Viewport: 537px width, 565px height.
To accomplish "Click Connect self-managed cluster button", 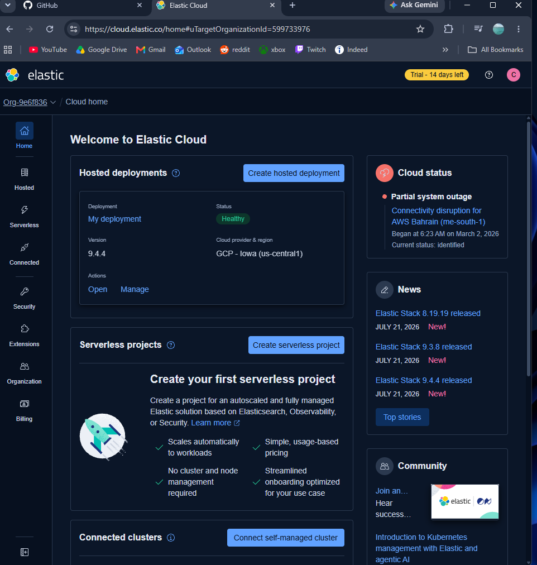I will [x=286, y=538].
